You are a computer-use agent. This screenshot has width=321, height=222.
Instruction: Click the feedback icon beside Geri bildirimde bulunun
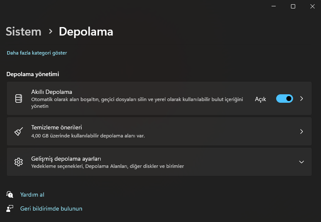(x=10, y=208)
